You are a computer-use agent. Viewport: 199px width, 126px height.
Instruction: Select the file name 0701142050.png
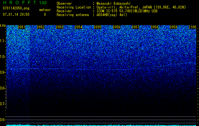coord(16,9)
